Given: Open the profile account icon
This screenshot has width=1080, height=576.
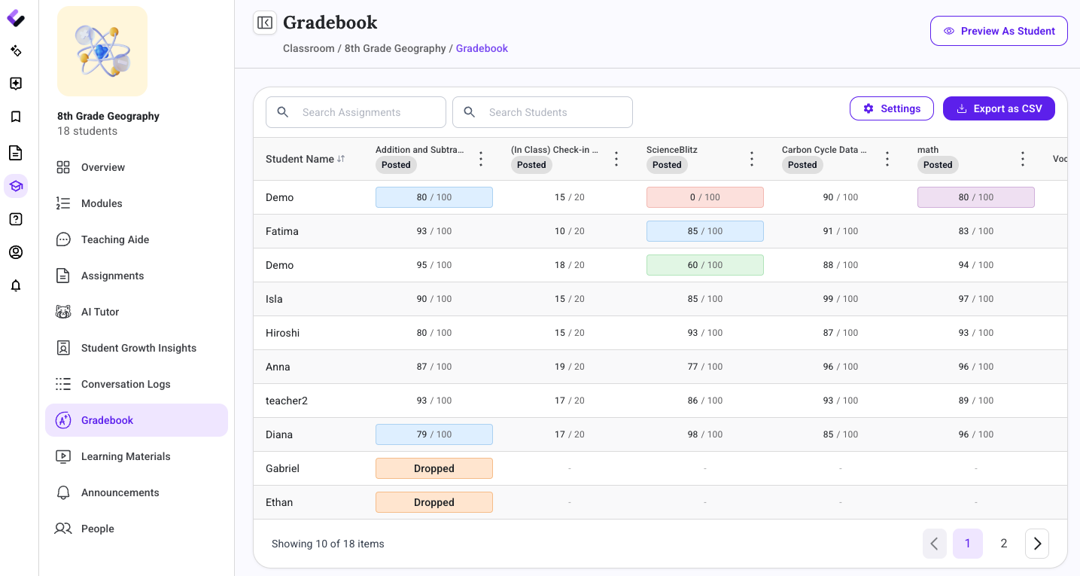Looking at the screenshot, I should point(16,252).
